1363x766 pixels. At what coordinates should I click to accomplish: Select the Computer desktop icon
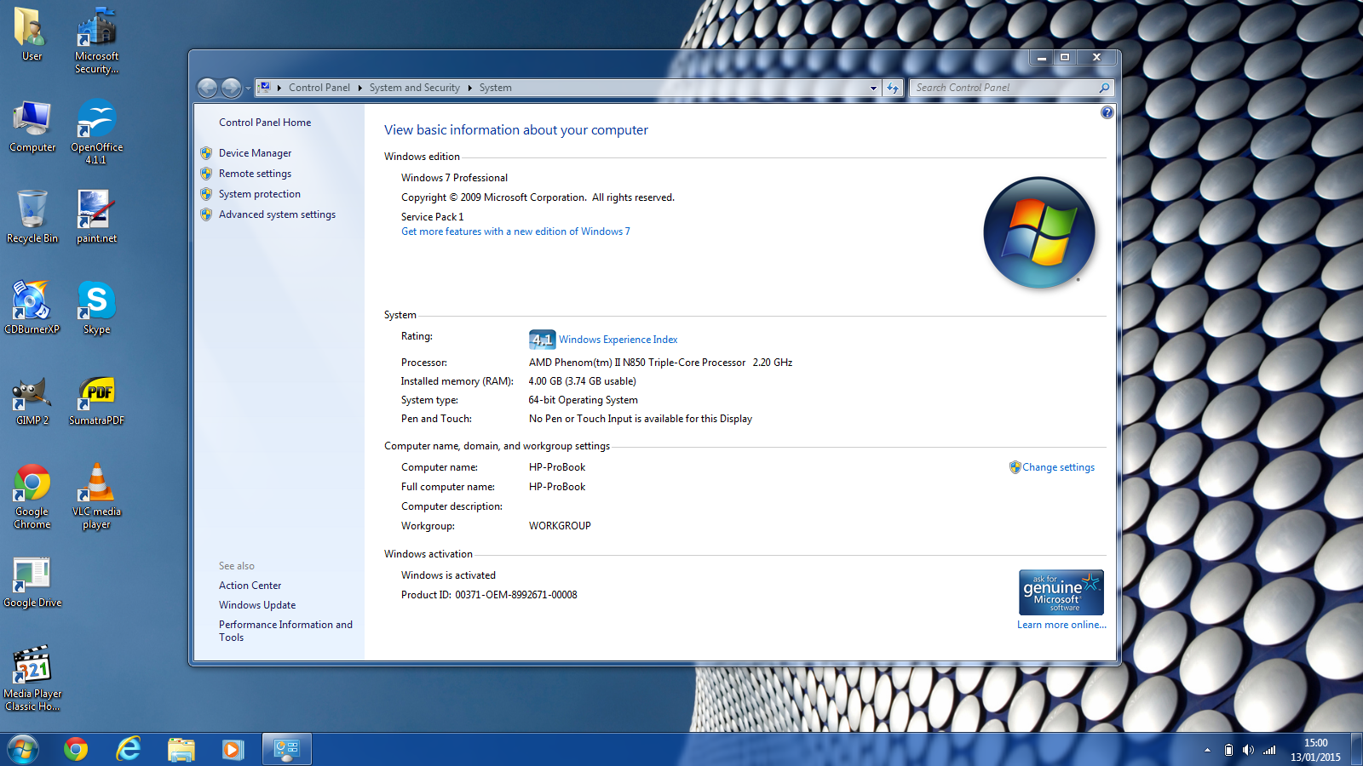(32, 126)
